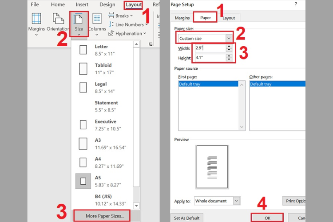
Task: Open the Size paper menu
Action: [79, 24]
